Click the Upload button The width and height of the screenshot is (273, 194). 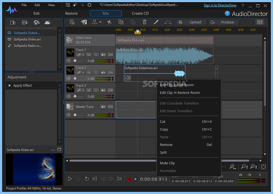tap(191, 22)
